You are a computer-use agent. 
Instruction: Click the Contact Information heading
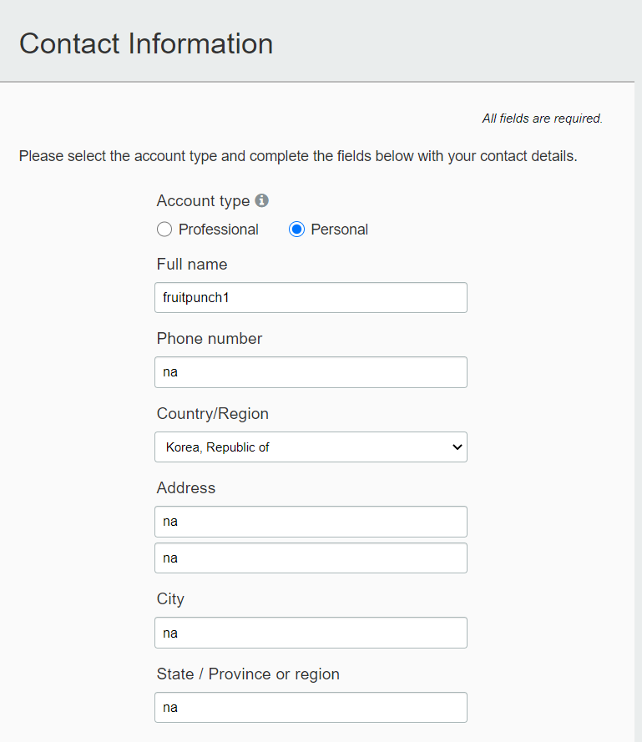click(146, 43)
